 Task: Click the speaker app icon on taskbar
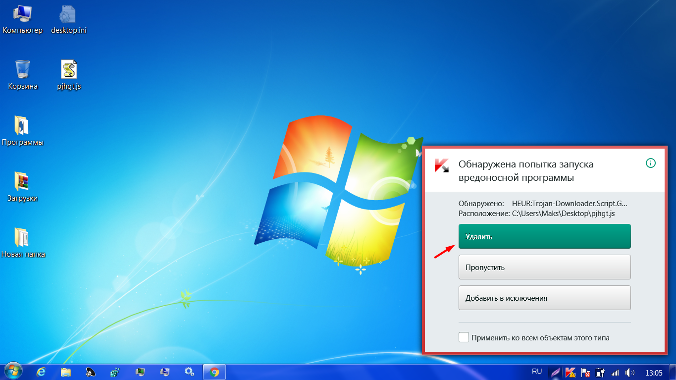pos(91,372)
